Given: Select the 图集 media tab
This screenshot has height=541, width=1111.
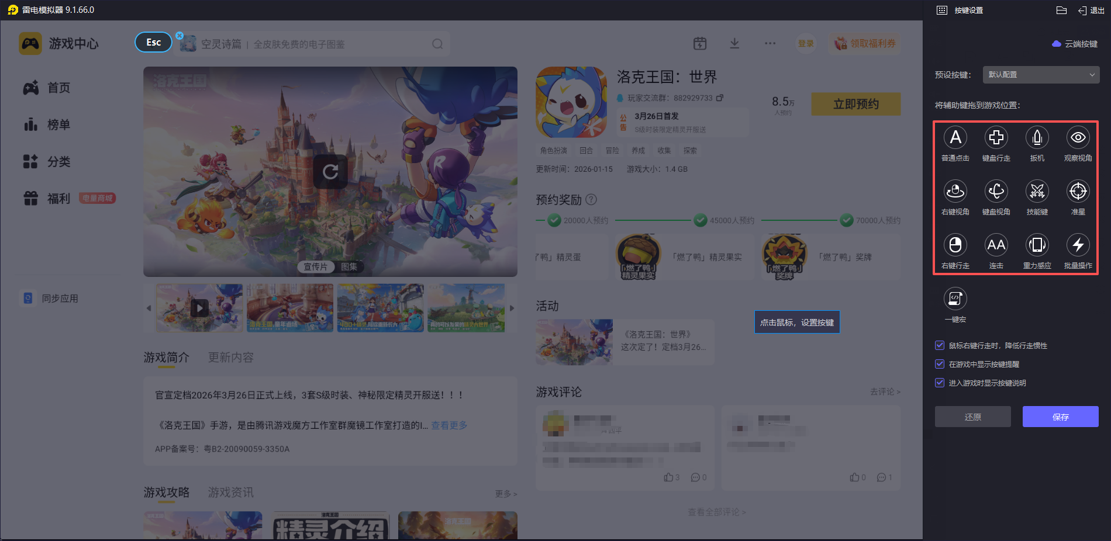Looking at the screenshot, I should tap(349, 266).
